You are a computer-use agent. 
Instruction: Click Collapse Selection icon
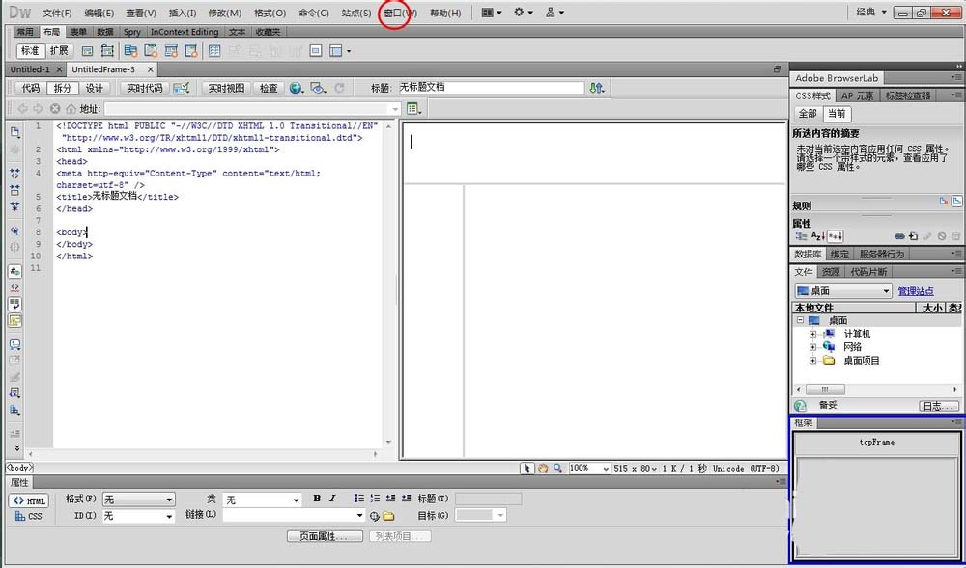(x=14, y=190)
